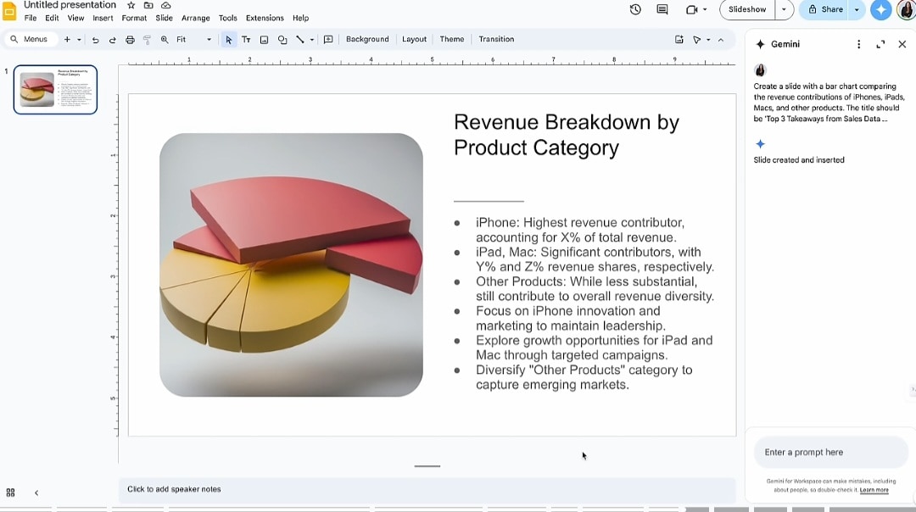Follow the Learn more link in Gemini
The image size is (916, 512).
tap(874, 490)
